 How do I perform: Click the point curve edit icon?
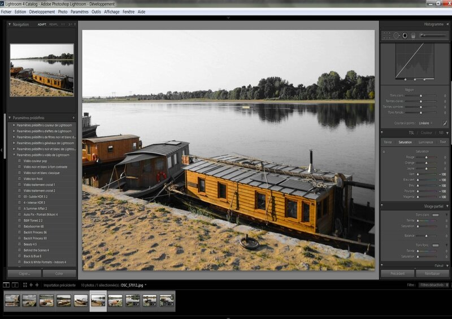(445, 123)
